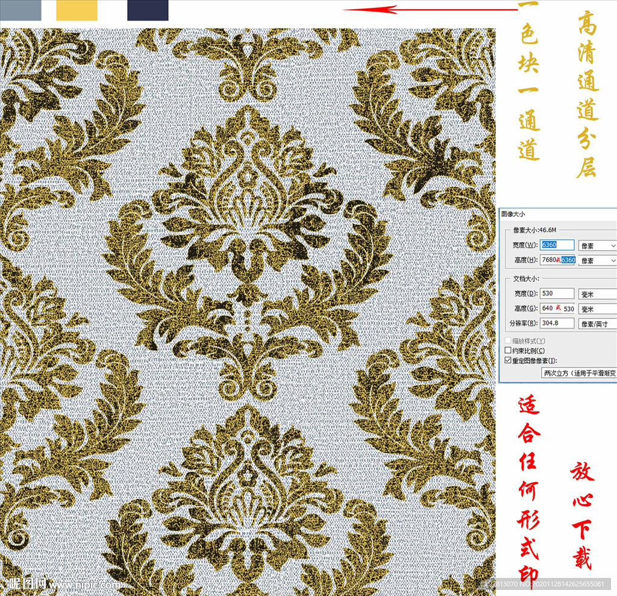Image resolution: width=617 pixels, height=596 pixels.
Task: Click the pixel height field showing 7680
Action: (x=557, y=260)
